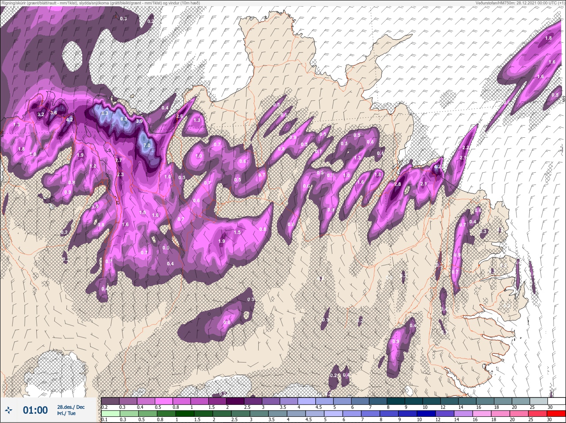The image size is (566, 423).
Task: Click the 2.3 precipitation value on map
Action: (x=121, y=174)
